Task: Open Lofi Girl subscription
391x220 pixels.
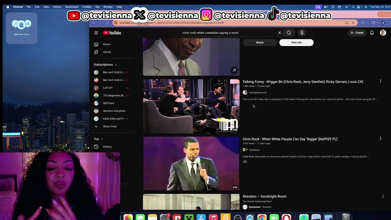Action: (x=111, y=88)
